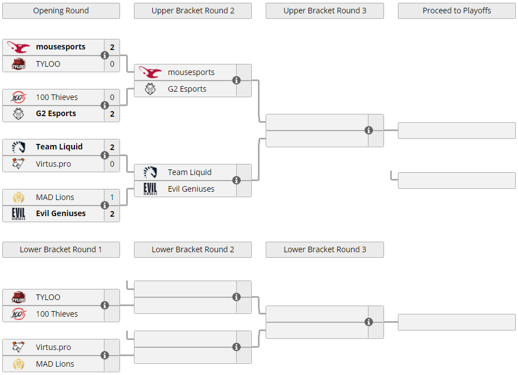The image size is (518, 375).
Task: Click the mousesports logo in Opening Round
Action: point(18,47)
